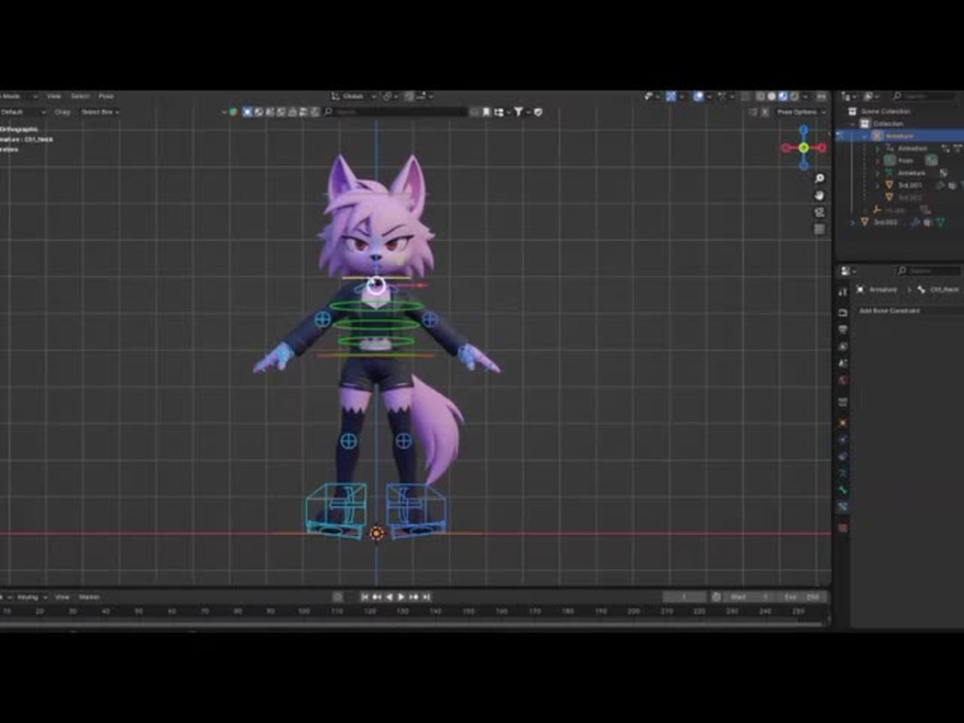
Task: Open the Render properties tab icon
Action: pos(843,313)
